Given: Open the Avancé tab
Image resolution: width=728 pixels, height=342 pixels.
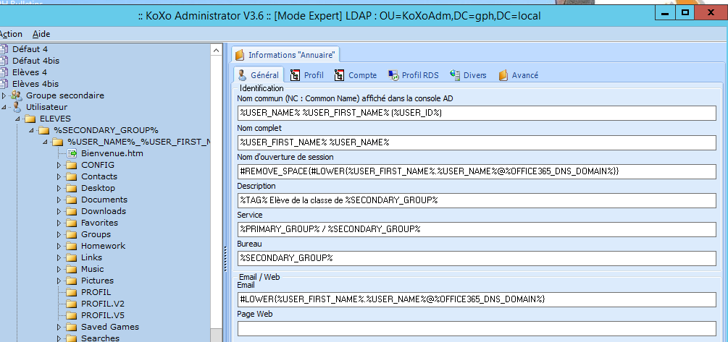Looking at the screenshot, I should coord(519,75).
